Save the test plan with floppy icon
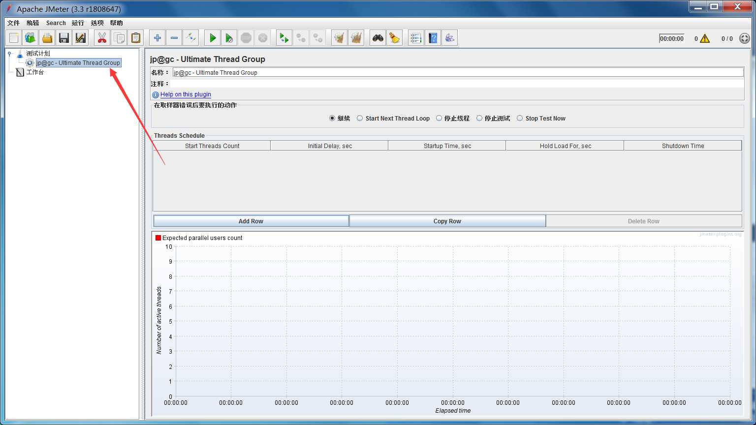This screenshot has width=756, height=425. click(x=64, y=38)
